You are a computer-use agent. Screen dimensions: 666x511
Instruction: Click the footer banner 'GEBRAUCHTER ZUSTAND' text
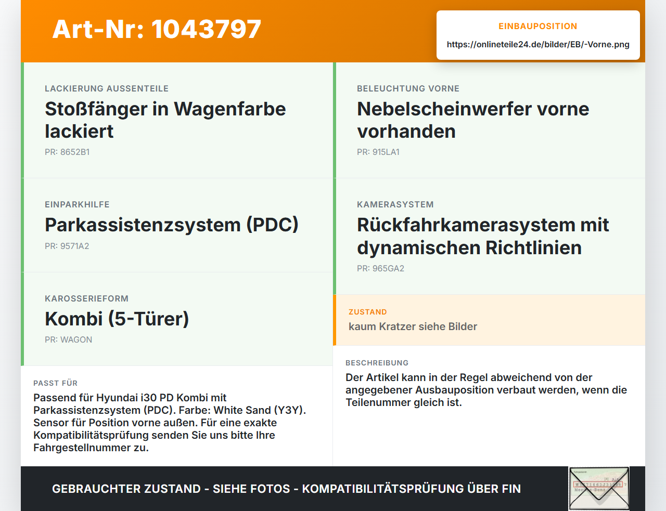126,489
